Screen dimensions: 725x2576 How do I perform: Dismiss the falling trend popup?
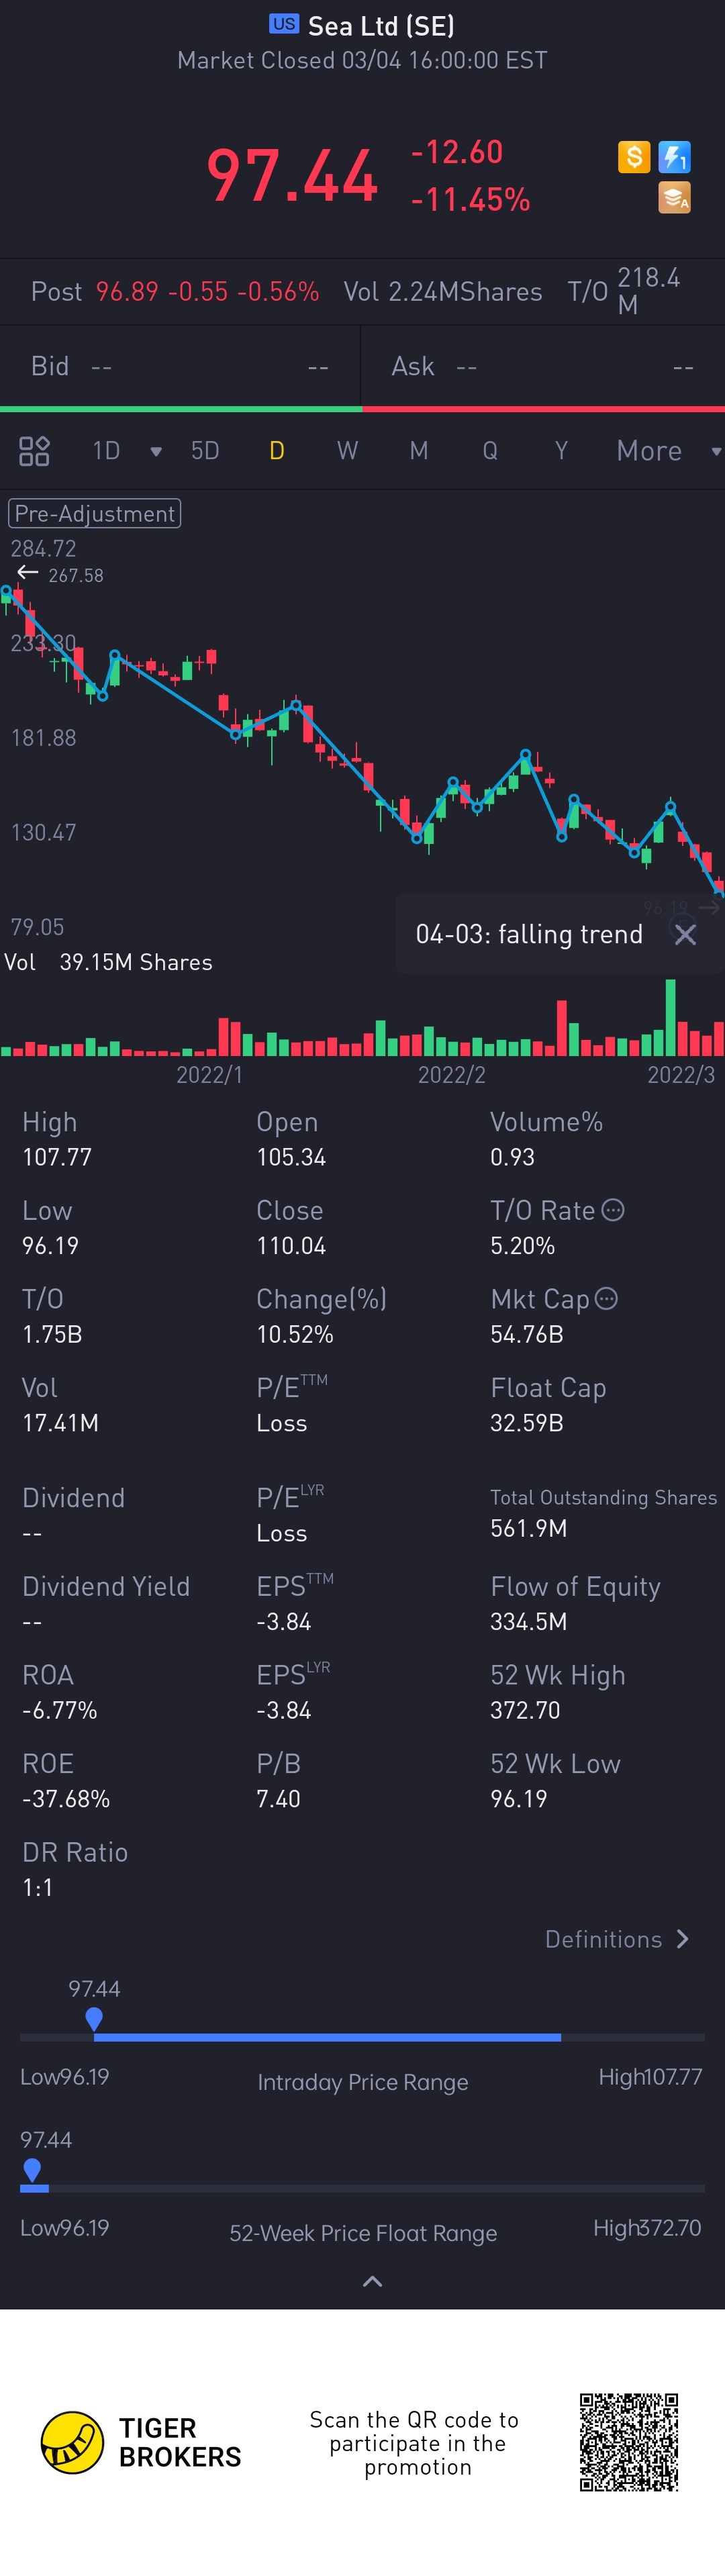click(x=685, y=934)
